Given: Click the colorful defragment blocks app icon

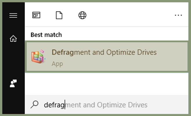Looking at the screenshot, I should coord(38,57).
